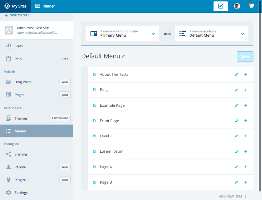Select the Level 1 row text

(106, 136)
